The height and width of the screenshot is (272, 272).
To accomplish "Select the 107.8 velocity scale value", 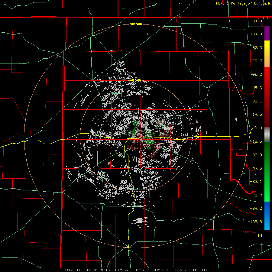I will [256, 34].
